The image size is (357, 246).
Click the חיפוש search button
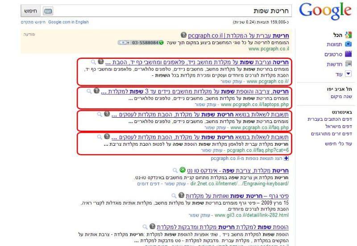point(30,11)
